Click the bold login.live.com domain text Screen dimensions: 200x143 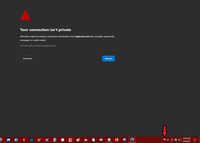tap(83, 36)
